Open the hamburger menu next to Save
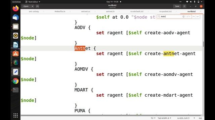Viewport: 215px width, 120px height. coord(184,6)
